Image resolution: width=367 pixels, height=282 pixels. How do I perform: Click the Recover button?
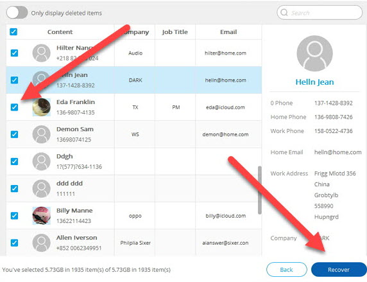[x=339, y=270]
